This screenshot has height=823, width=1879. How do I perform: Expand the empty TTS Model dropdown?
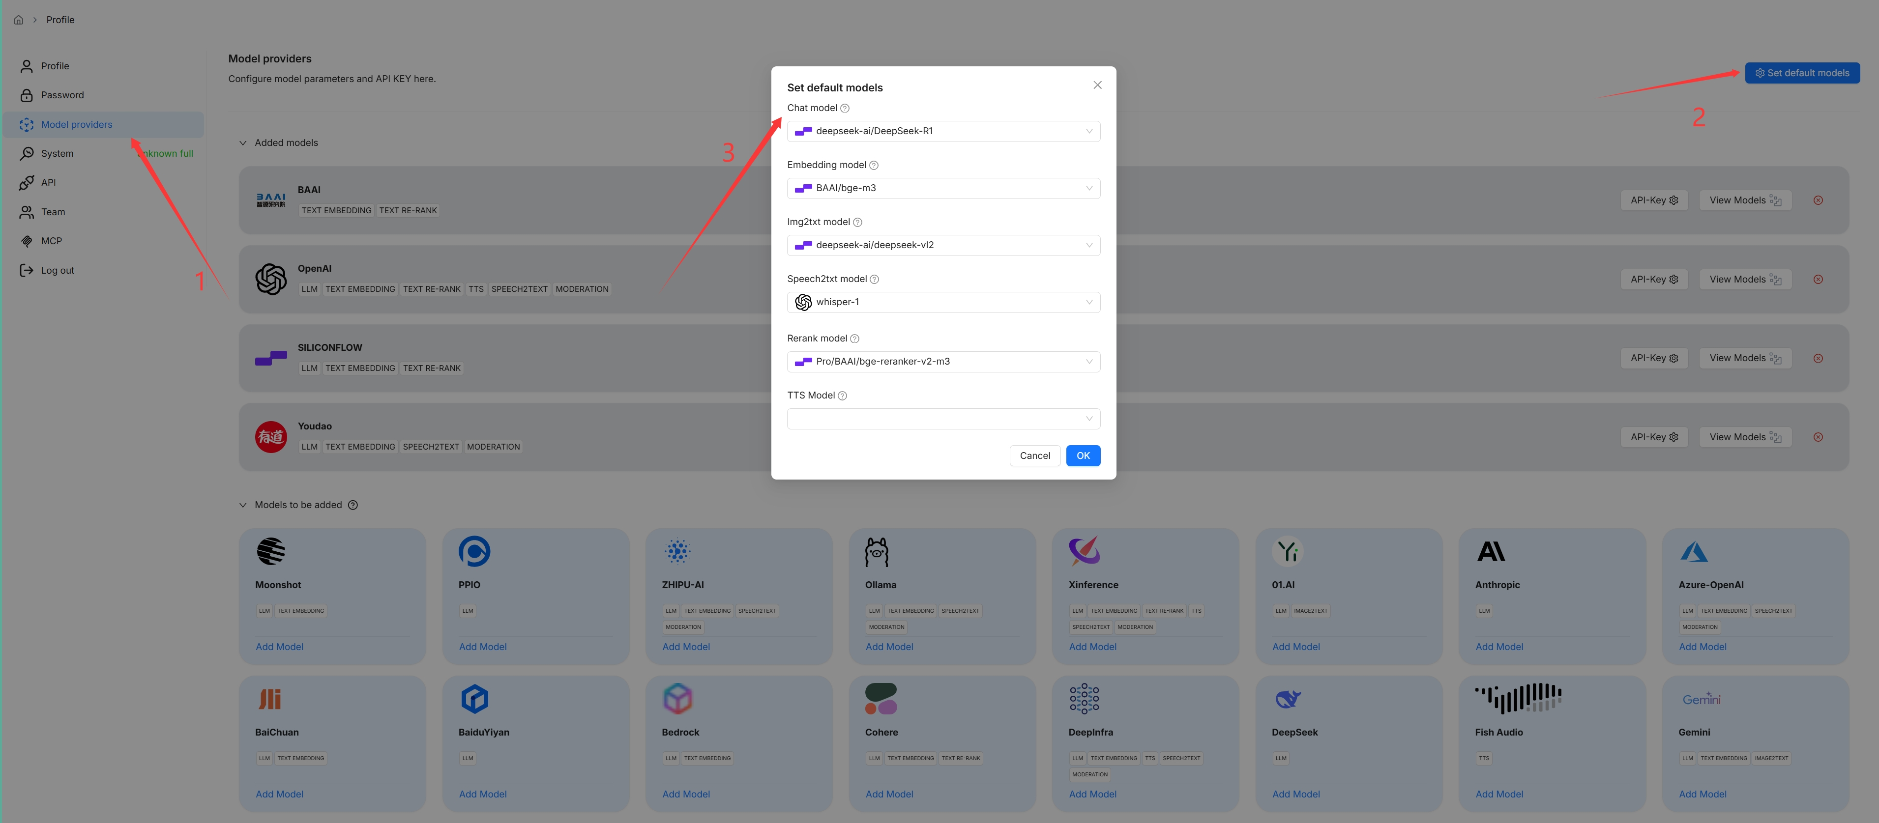pos(943,419)
